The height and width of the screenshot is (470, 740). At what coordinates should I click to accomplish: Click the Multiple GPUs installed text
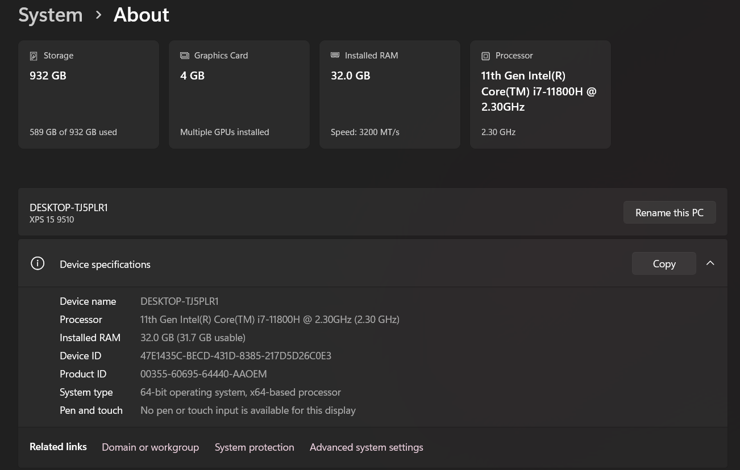coord(225,132)
